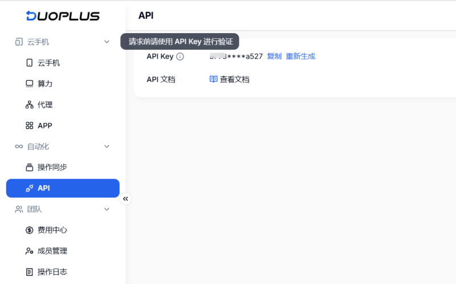The image size is (456, 284).
Task: Collapse the 自动化 section chevron
Action: pos(107,147)
